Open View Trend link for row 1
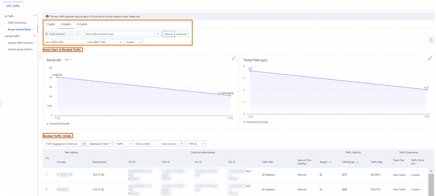This screenshot has height=196, width=436. tap(399, 175)
